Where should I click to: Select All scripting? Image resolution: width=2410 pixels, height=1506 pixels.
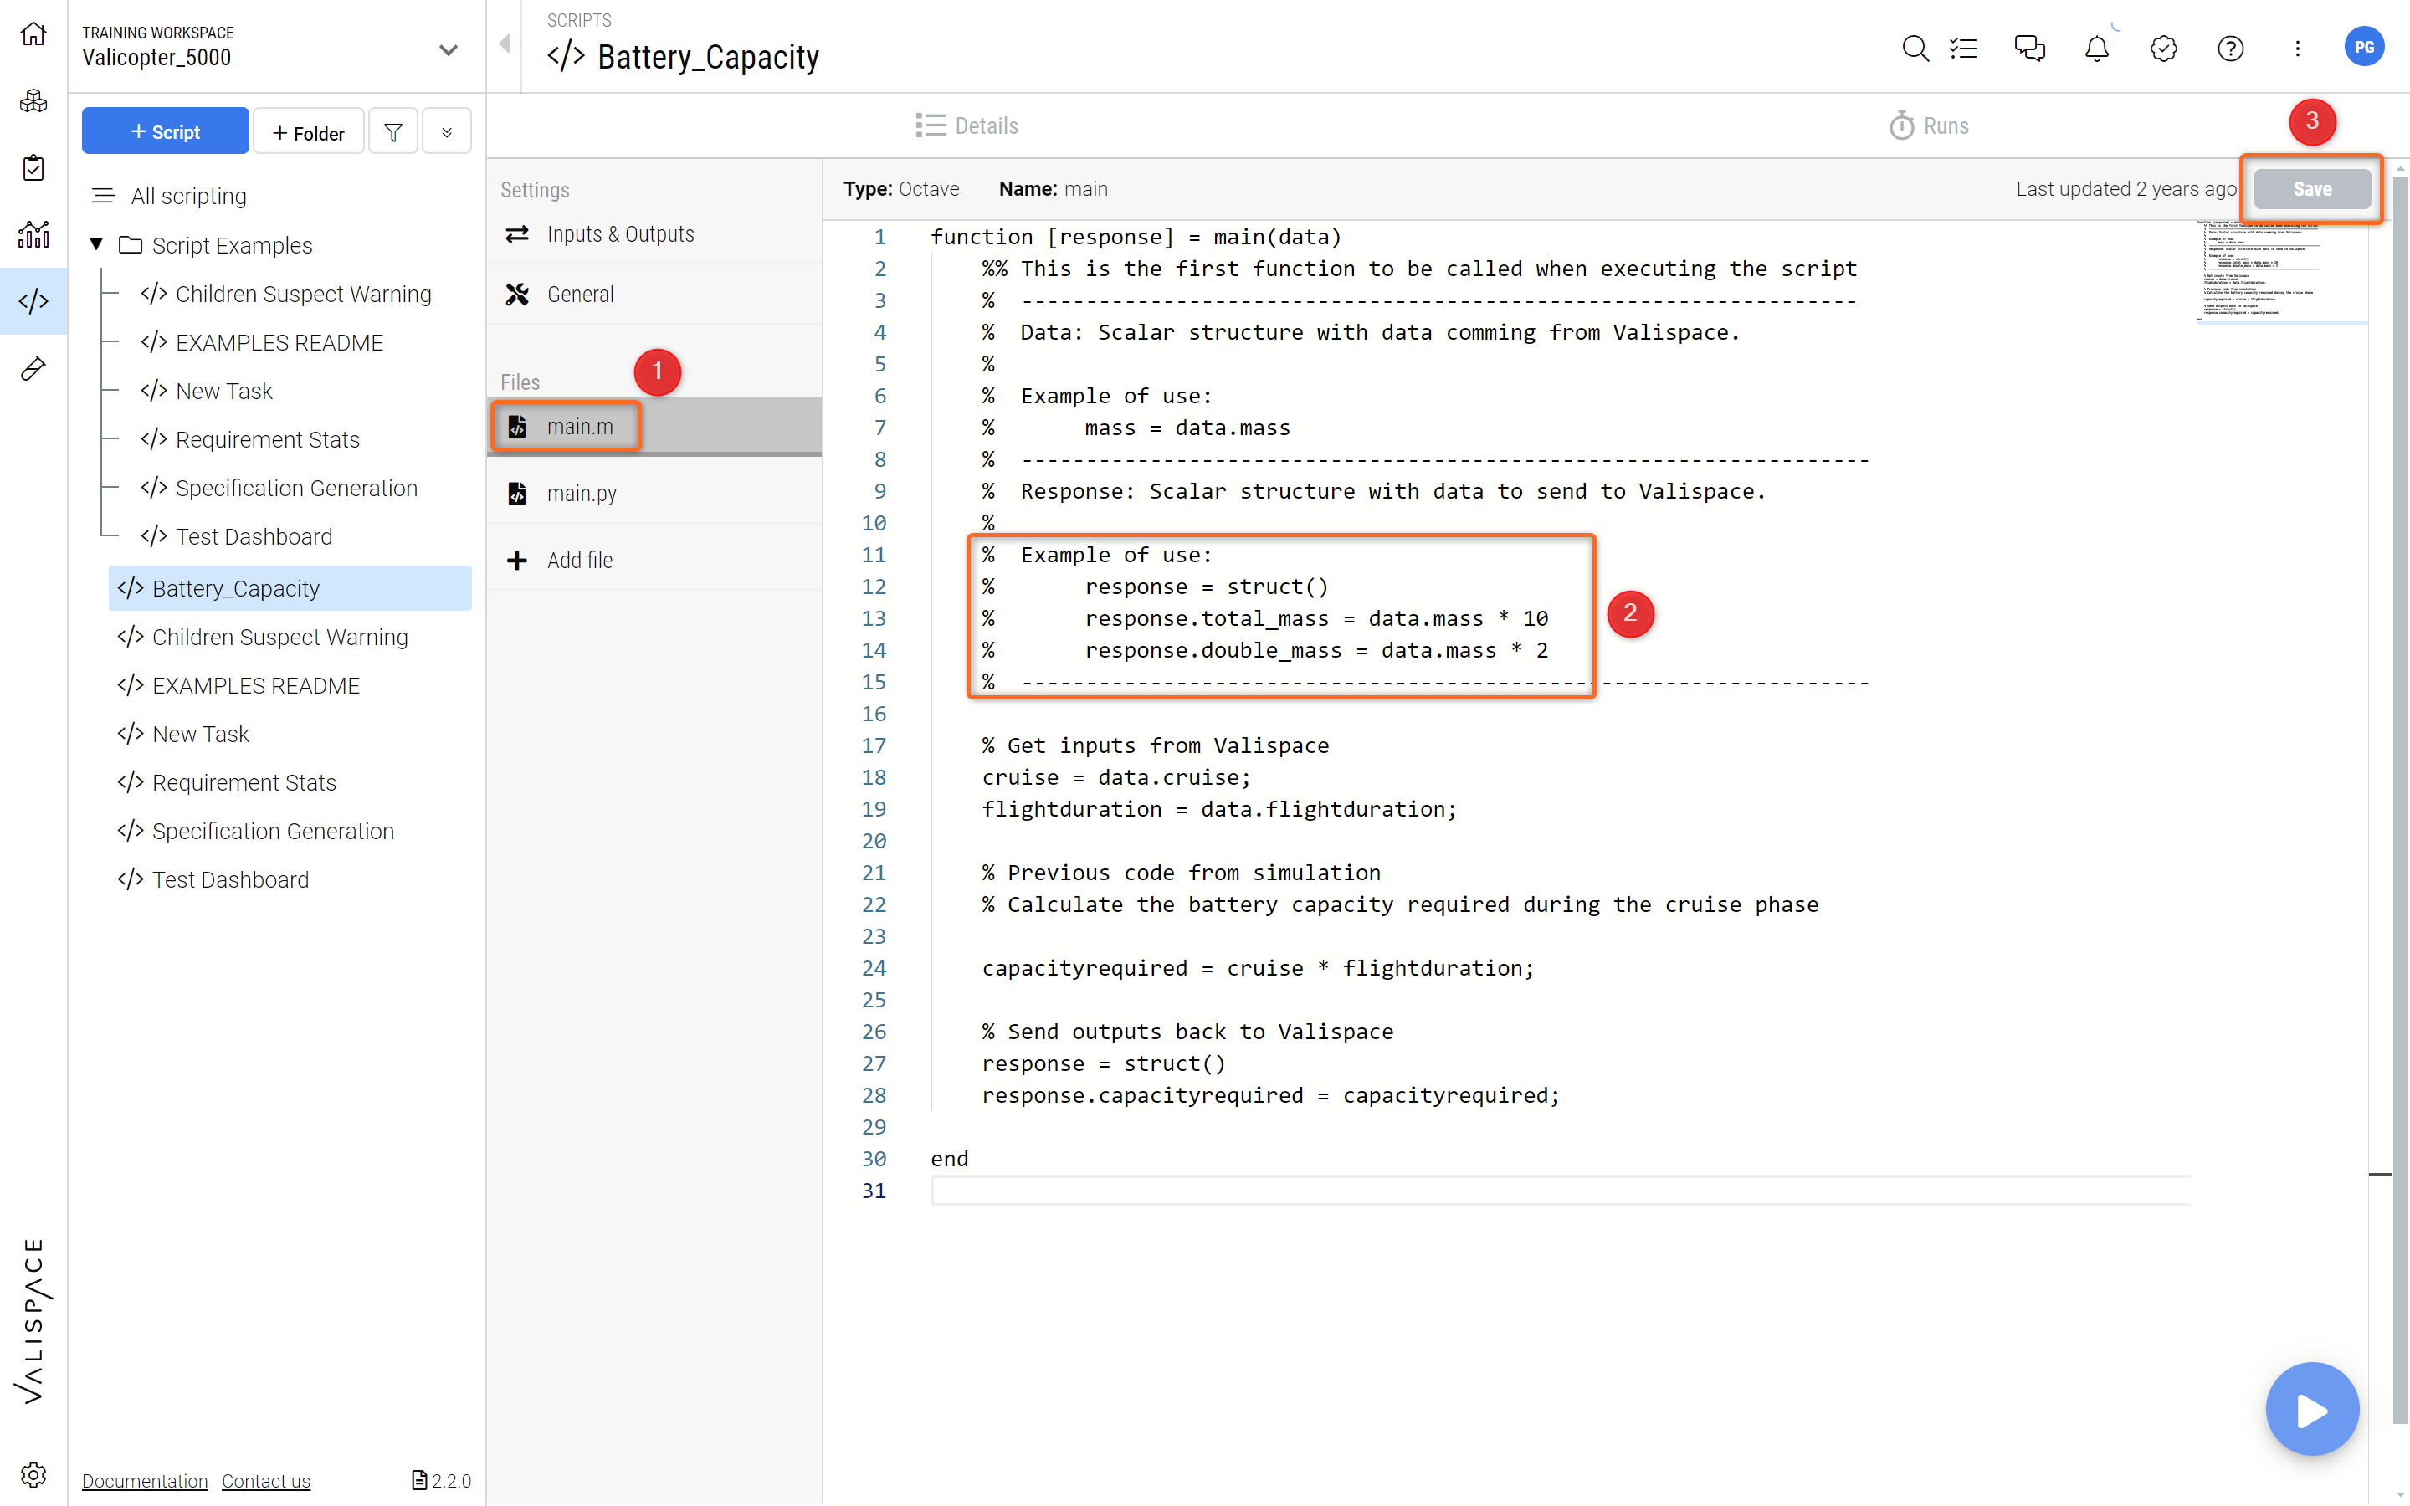coord(188,197)
